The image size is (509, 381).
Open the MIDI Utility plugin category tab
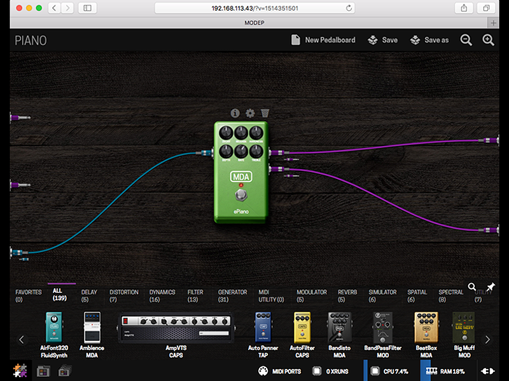pos(271,296)
